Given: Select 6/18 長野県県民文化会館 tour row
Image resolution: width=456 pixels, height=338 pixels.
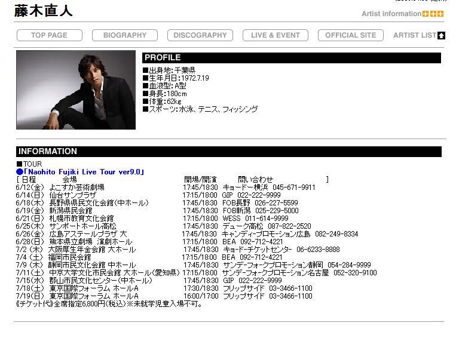Looking at the screenshot, I should tap(157, 203).
